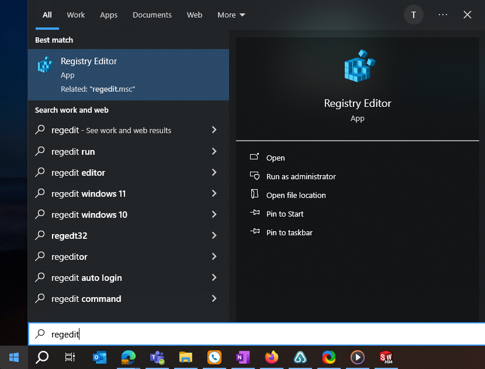
Task: Click the Pin to Start pin icon
Action: pos(255,213)
